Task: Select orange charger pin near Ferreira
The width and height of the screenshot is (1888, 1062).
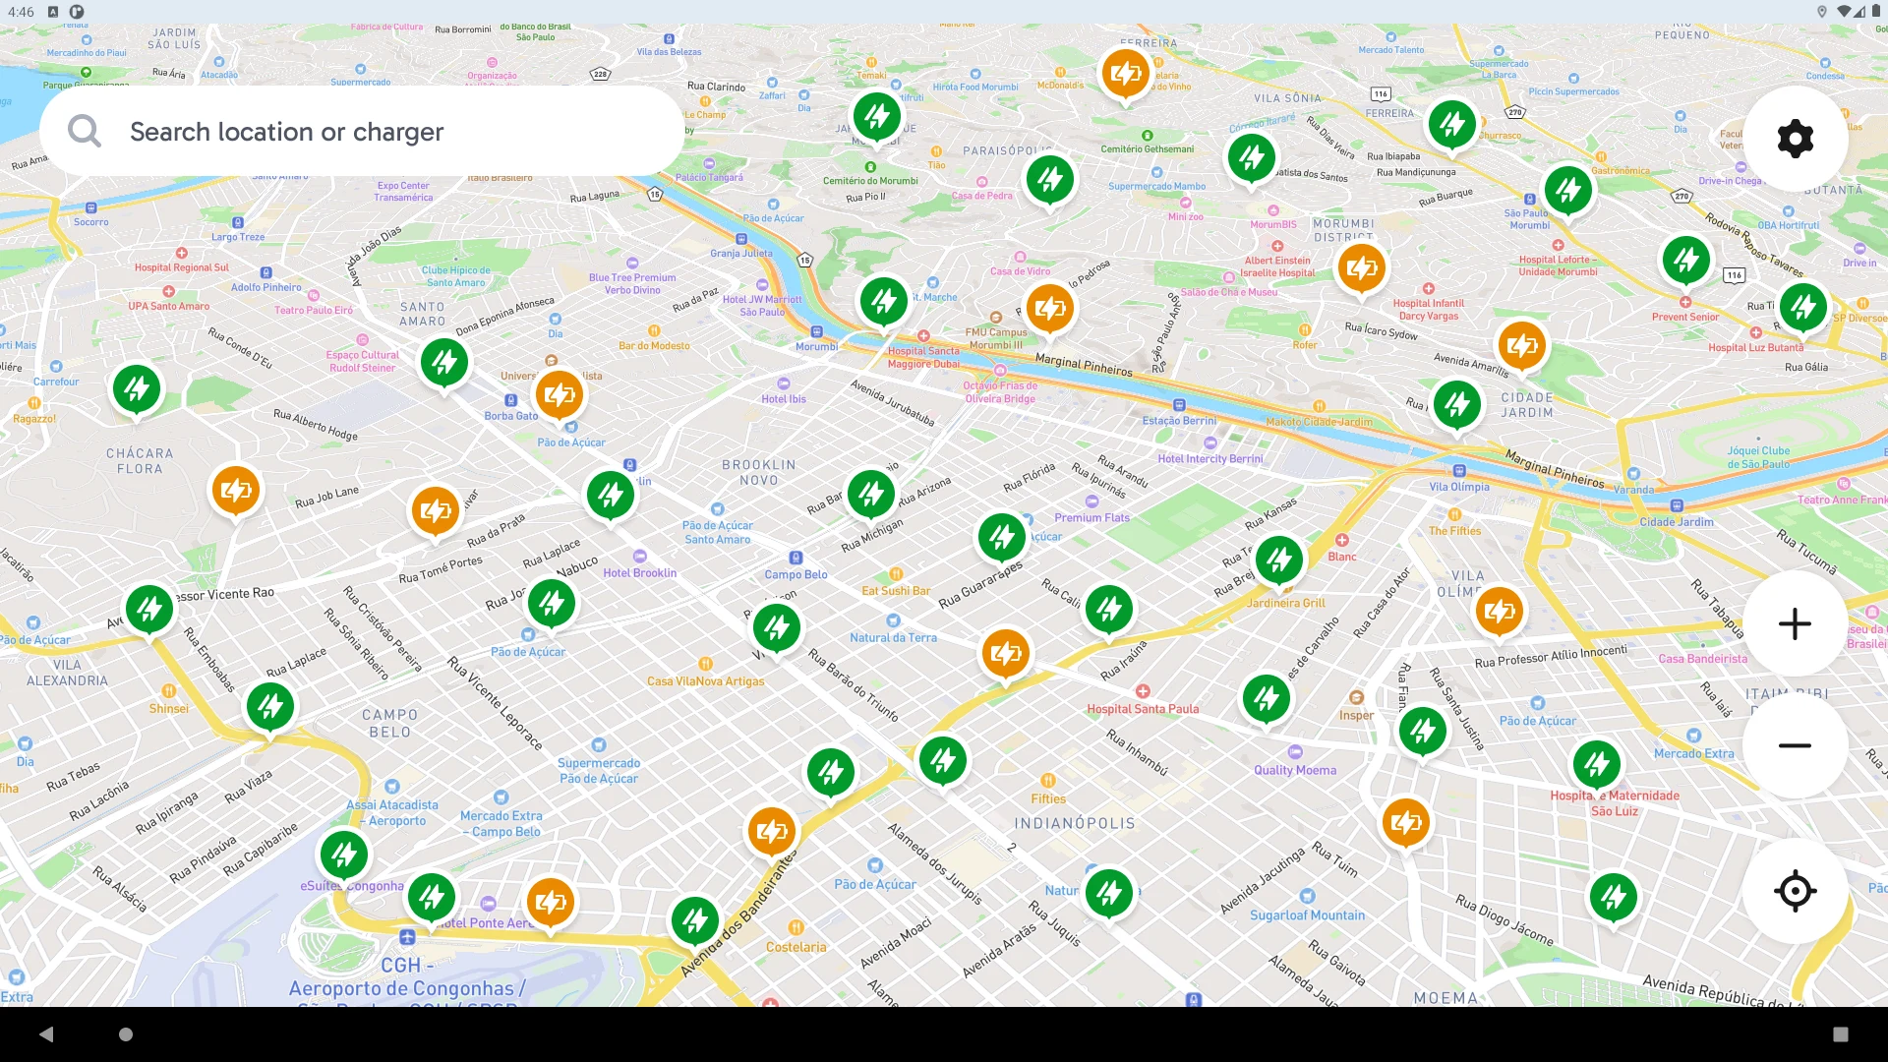Action: click(x=1125, y=74)
